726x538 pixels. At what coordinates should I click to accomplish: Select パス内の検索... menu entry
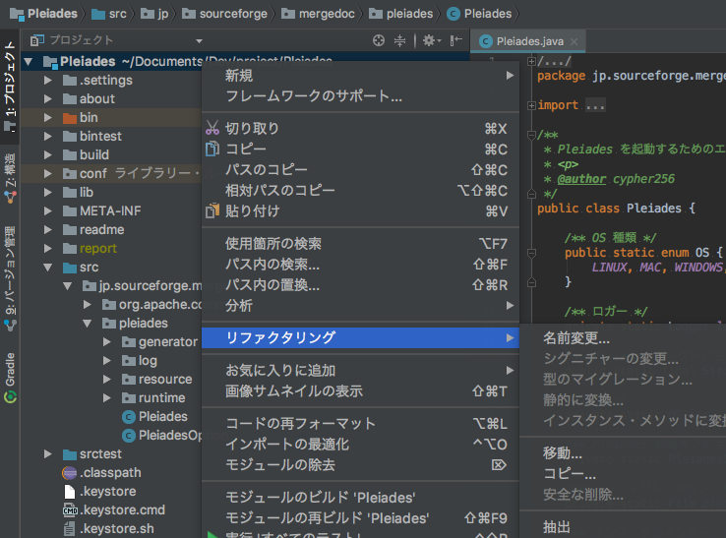click(x=360, y=265)
